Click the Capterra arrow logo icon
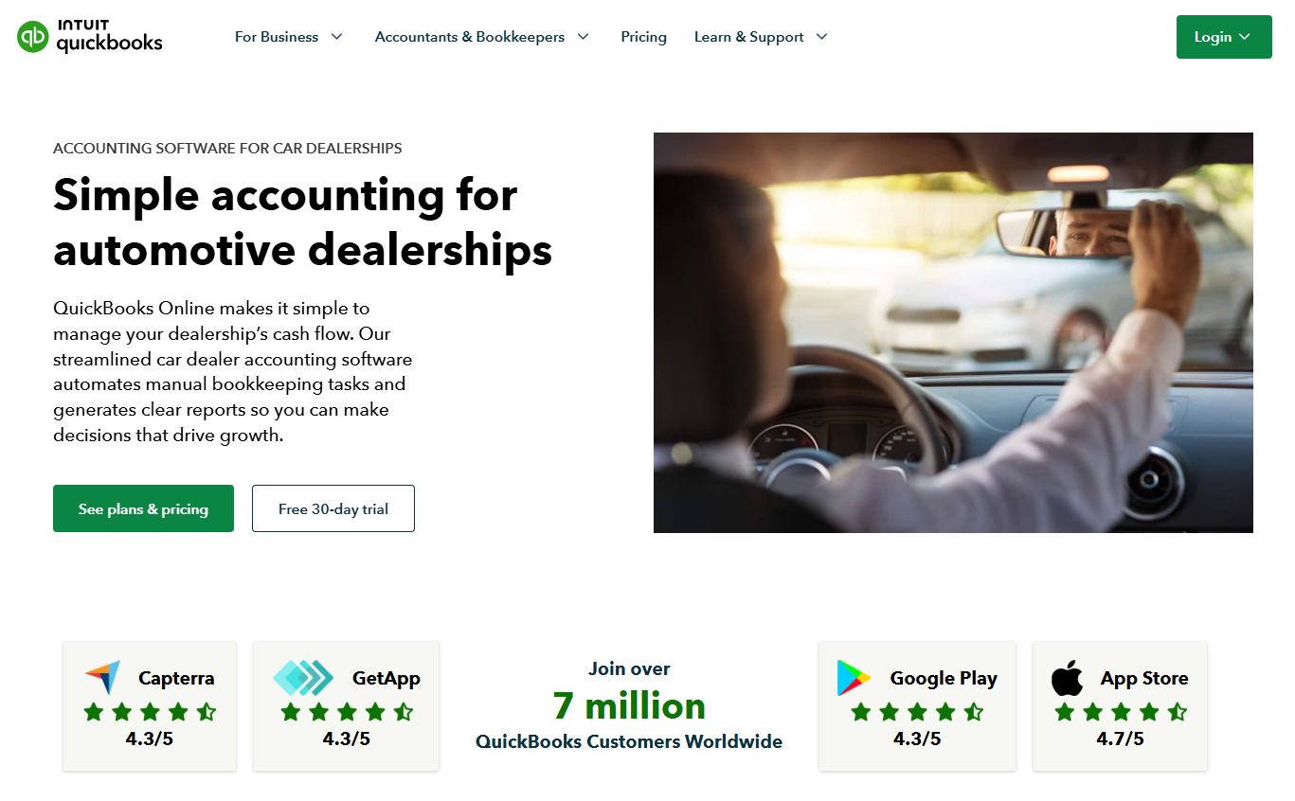Image resolution: width=1295 pixels, height=801 pixels. pos(102,678)
